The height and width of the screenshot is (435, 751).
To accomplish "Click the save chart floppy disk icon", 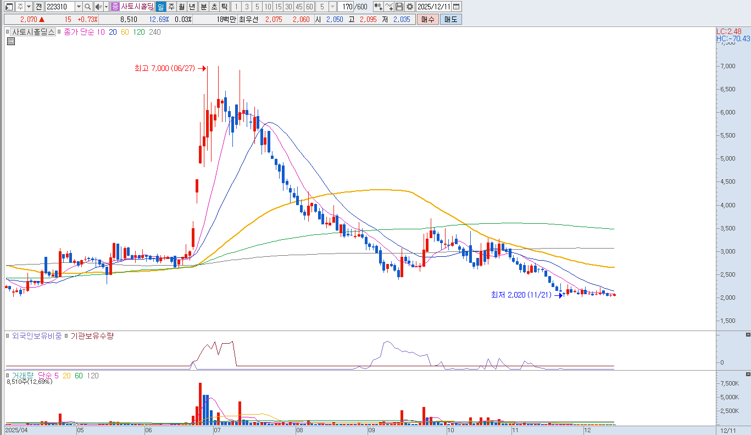I will [x=399, y=7].
